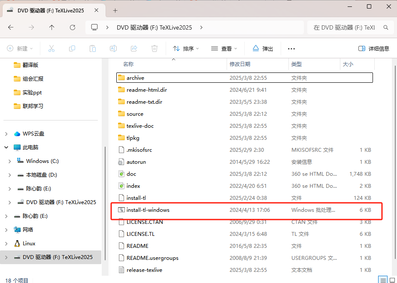Expand address bar chevron after TeXLive2025

(x=201, y=27)
